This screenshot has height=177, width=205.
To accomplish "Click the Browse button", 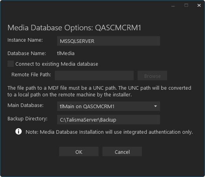I will pos(152,76).
